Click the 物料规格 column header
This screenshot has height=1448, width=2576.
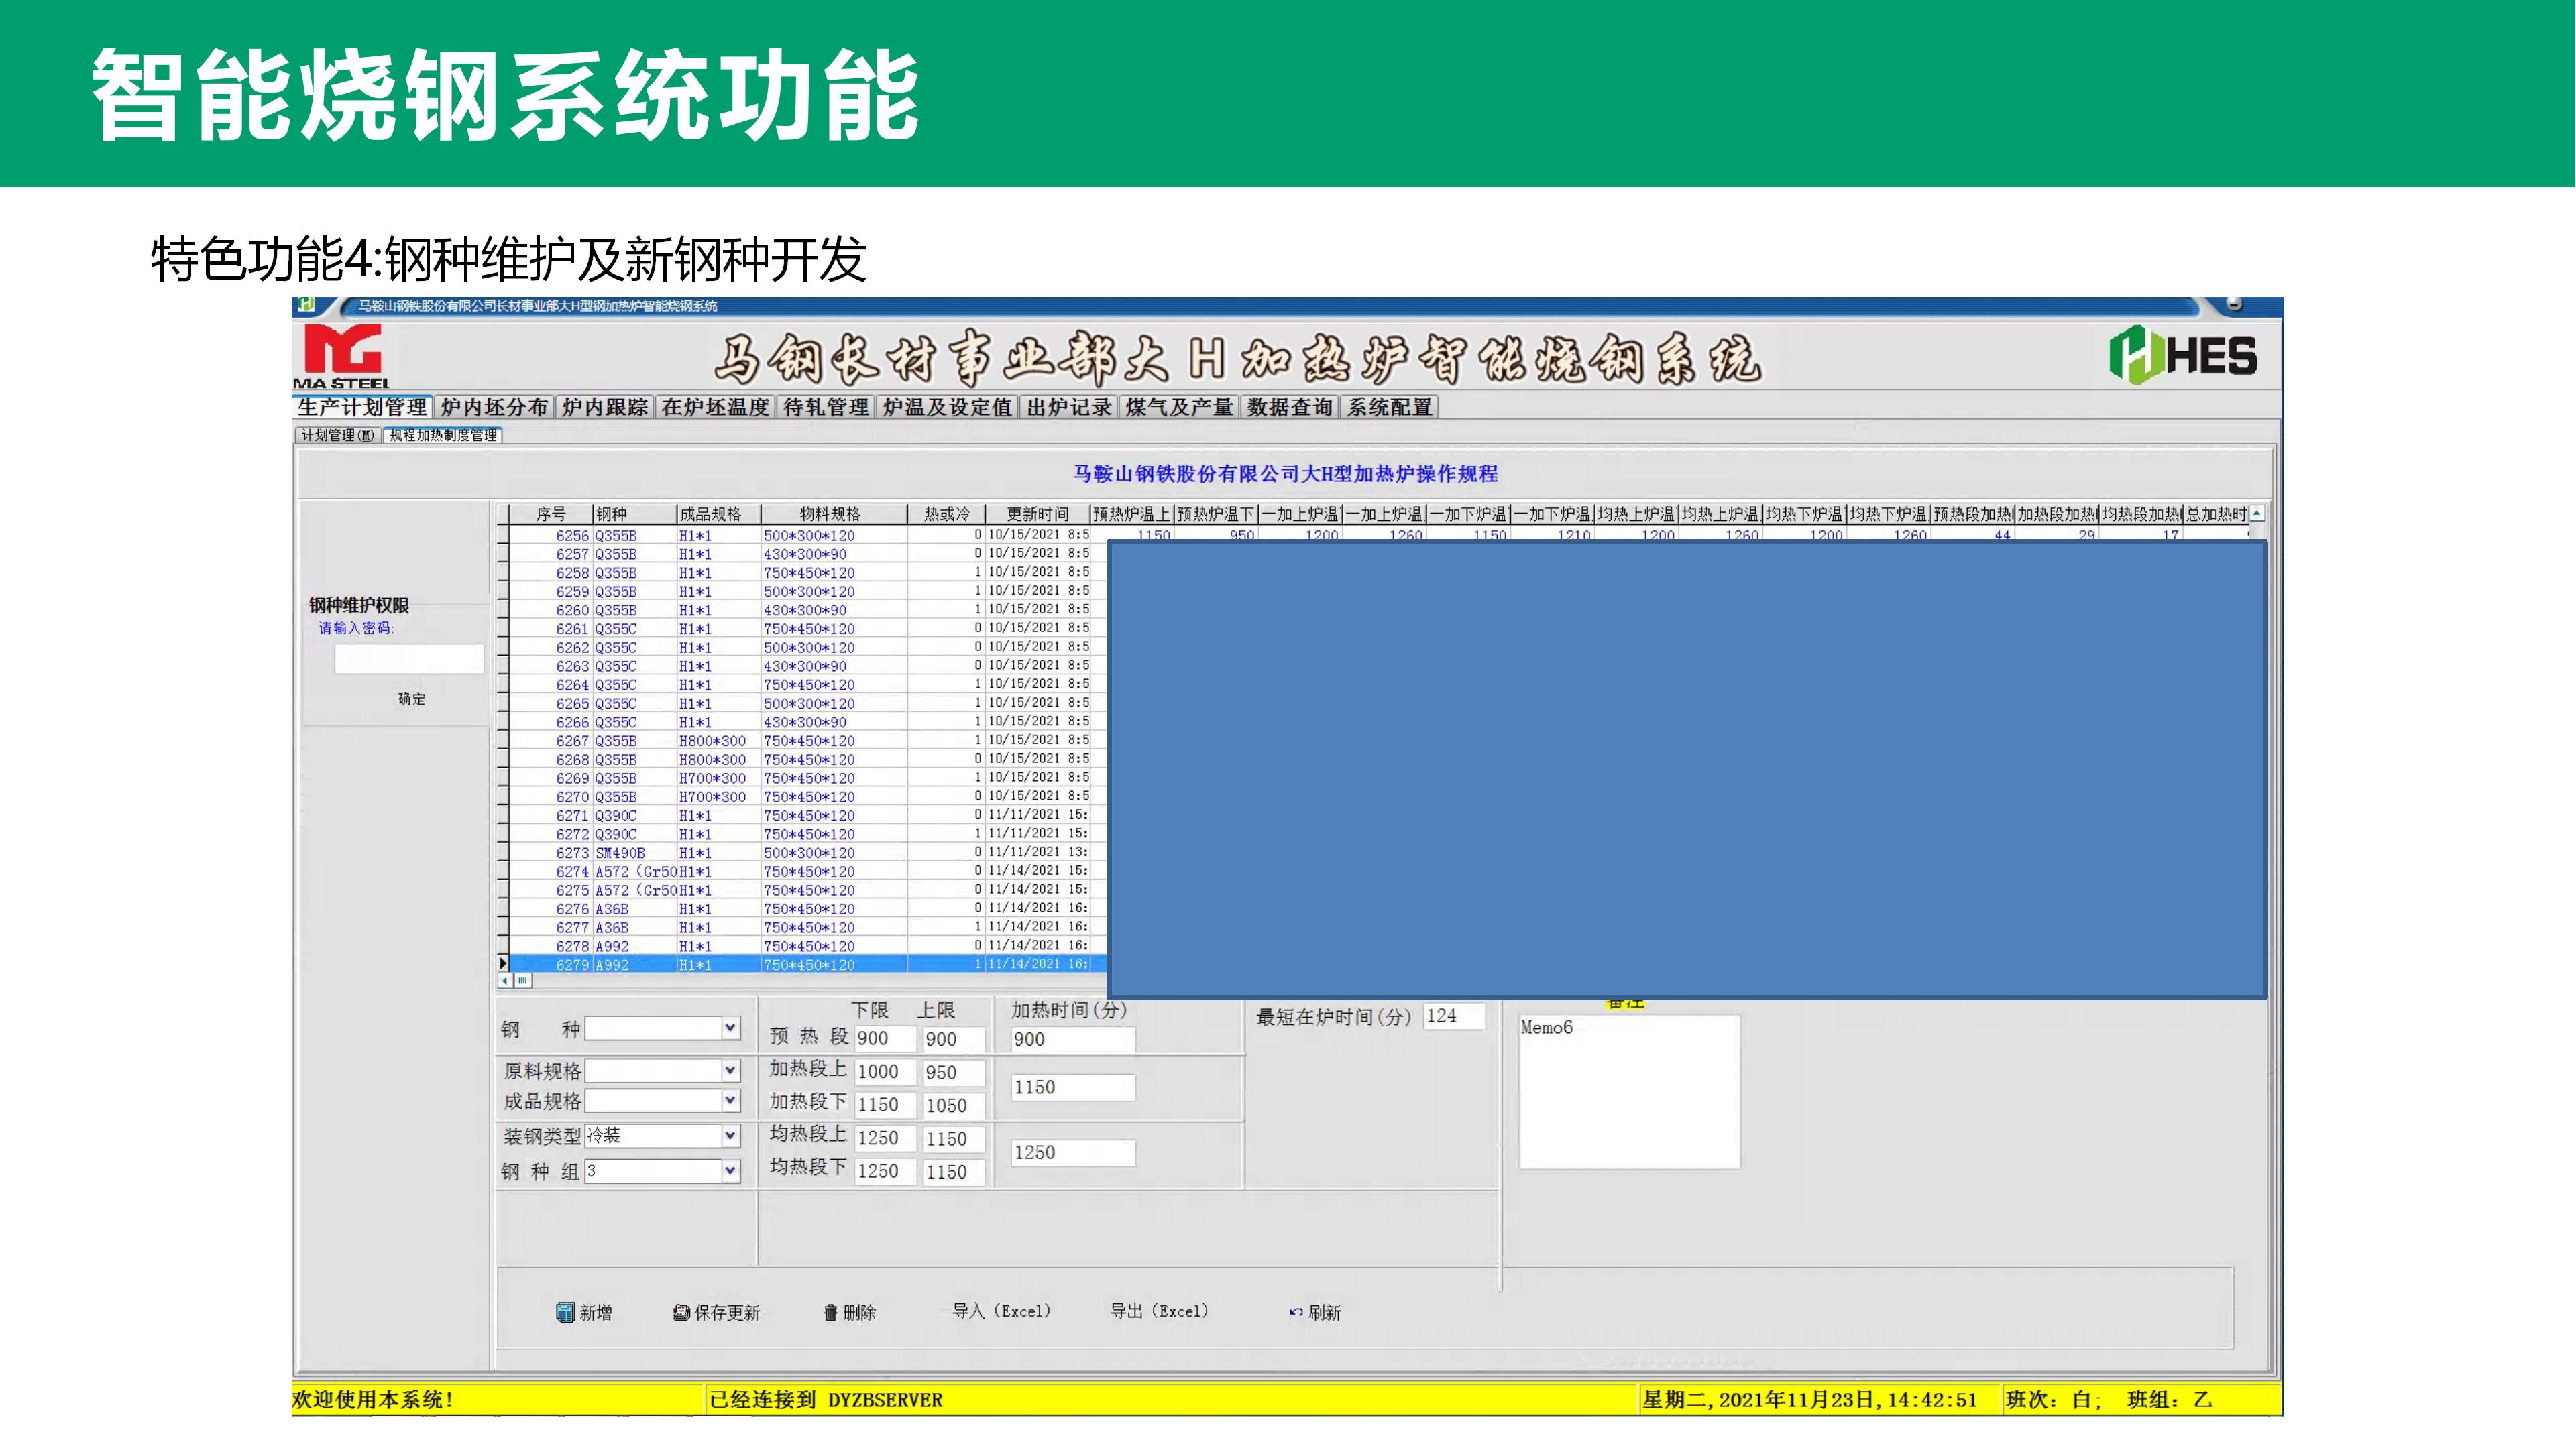[833, 514]
